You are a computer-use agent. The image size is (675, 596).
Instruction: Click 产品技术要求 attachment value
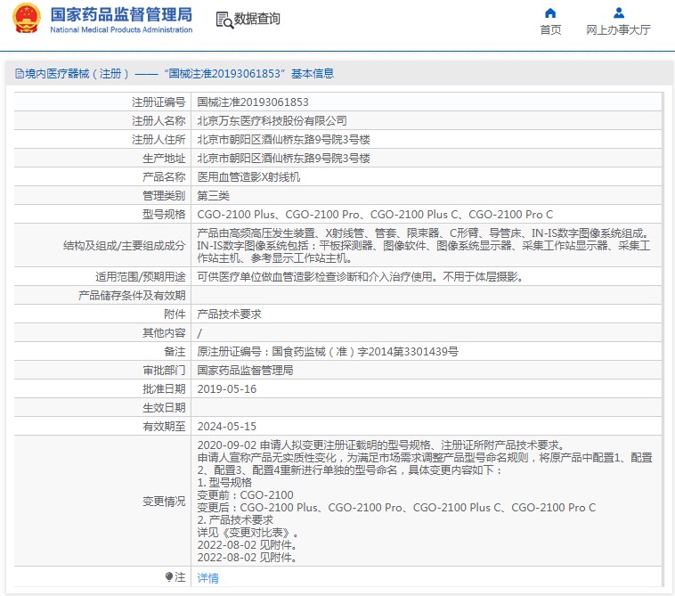coord(229,314)
